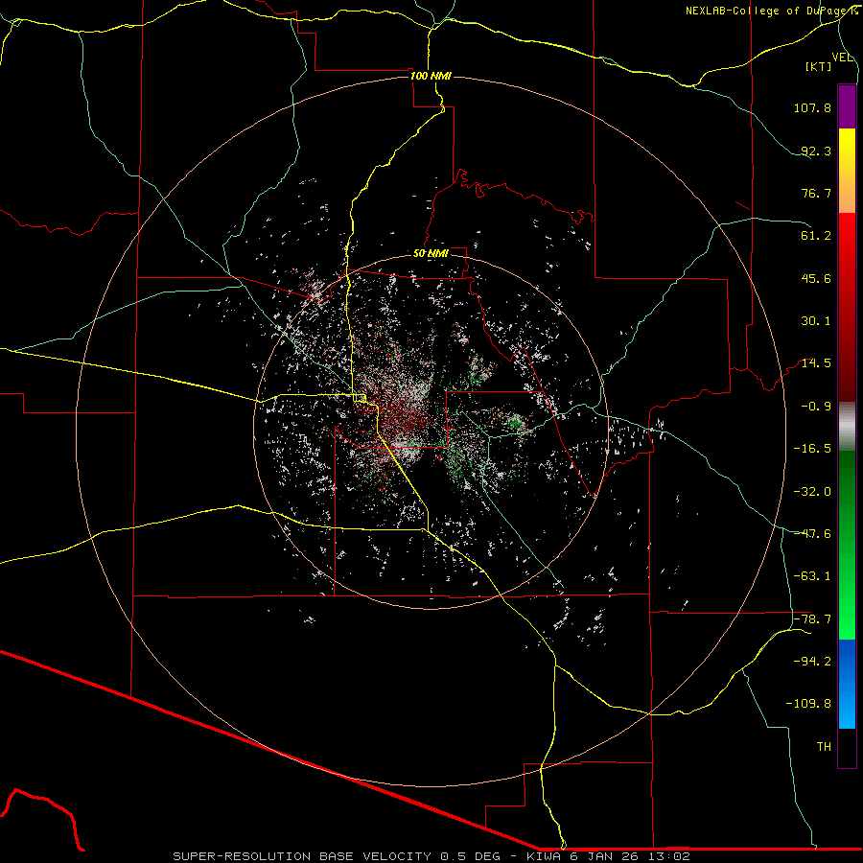Pick the black TH segment of color bar
The width and height of the screenshot is (863, 863).
click(847, 747)
